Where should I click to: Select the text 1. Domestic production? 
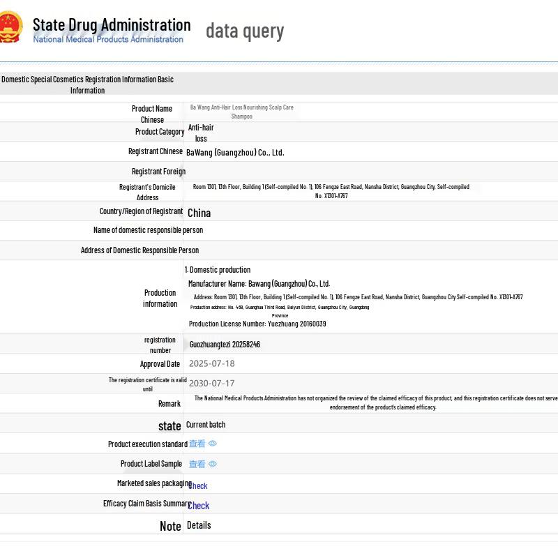pos(218,270)
